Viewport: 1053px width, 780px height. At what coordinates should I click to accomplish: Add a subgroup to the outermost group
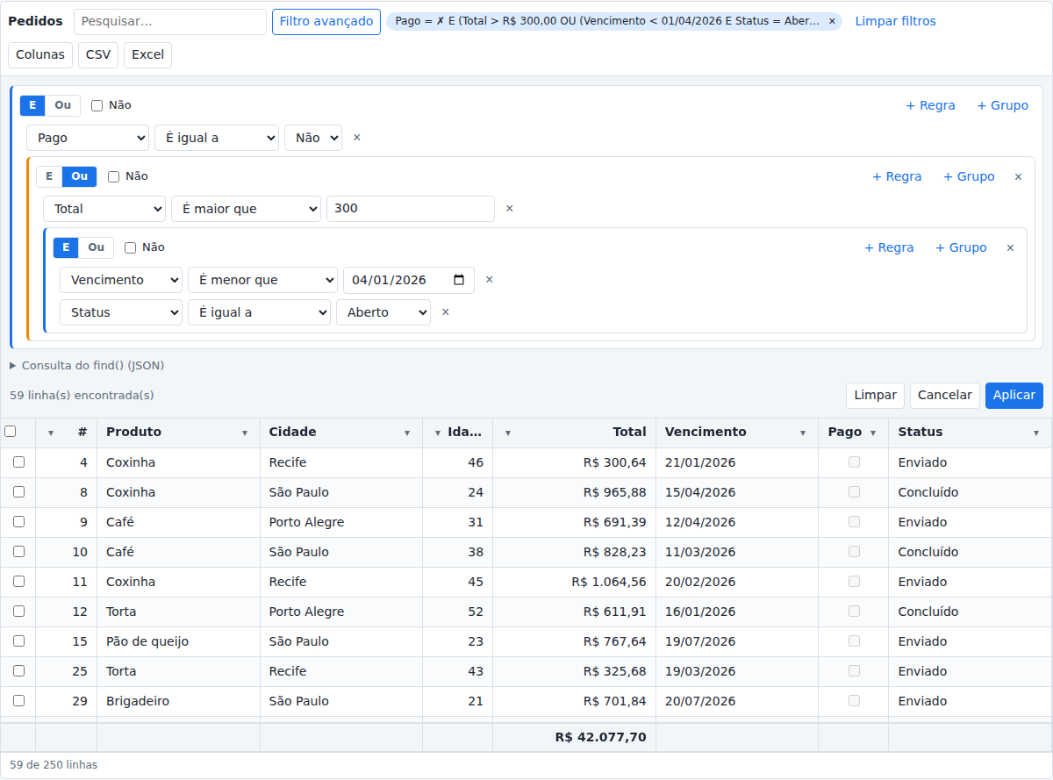(x=1003, y=105)
